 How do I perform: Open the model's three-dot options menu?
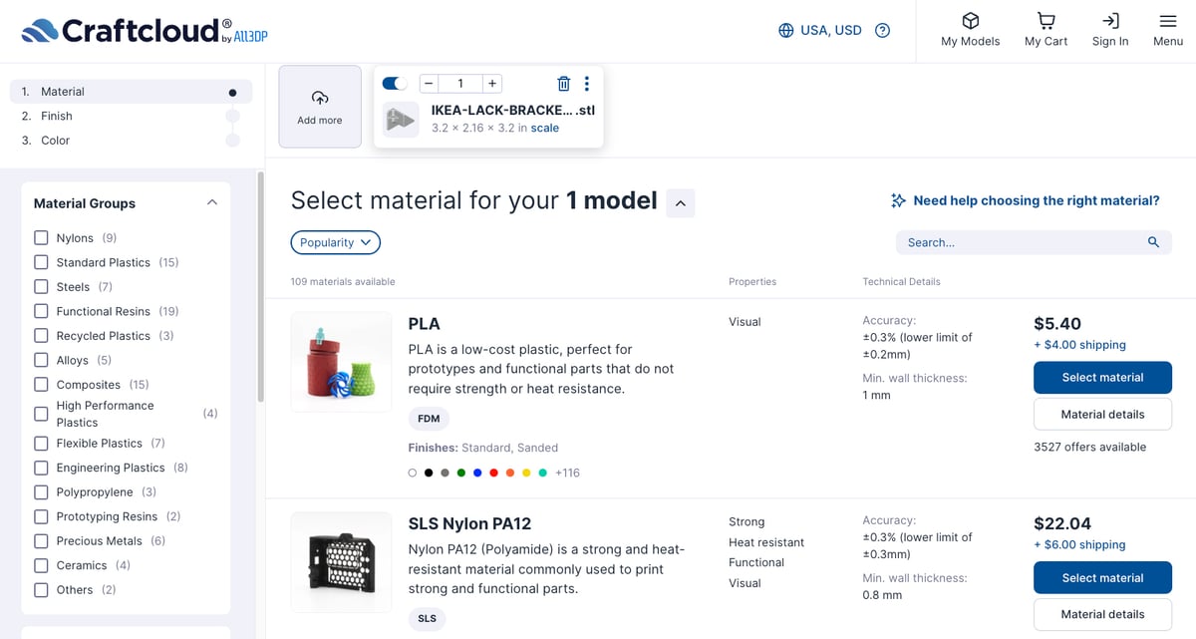[587, 84]
